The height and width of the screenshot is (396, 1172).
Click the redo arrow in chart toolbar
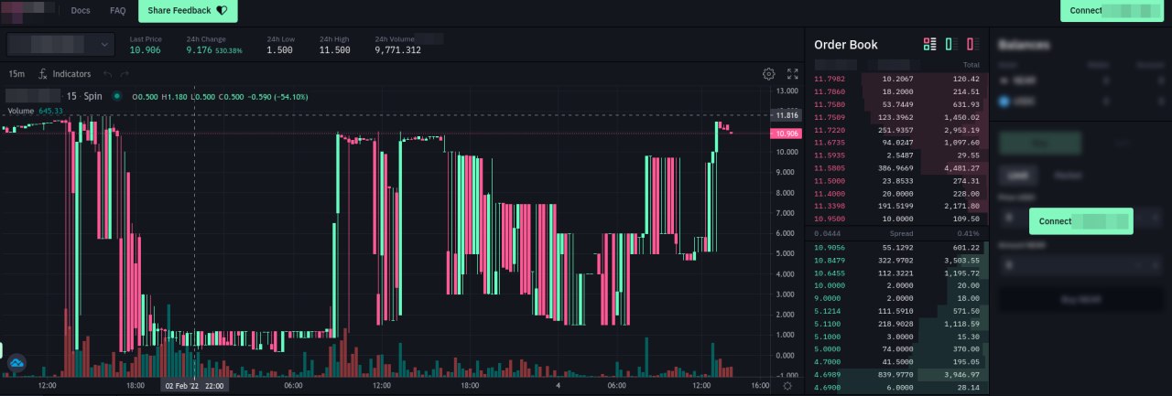click(125, 73)
